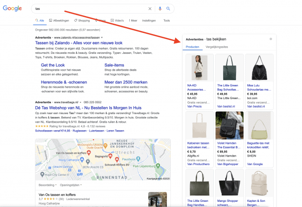
Task: Submit search with the magnifier icon
Action: (168, 8)
